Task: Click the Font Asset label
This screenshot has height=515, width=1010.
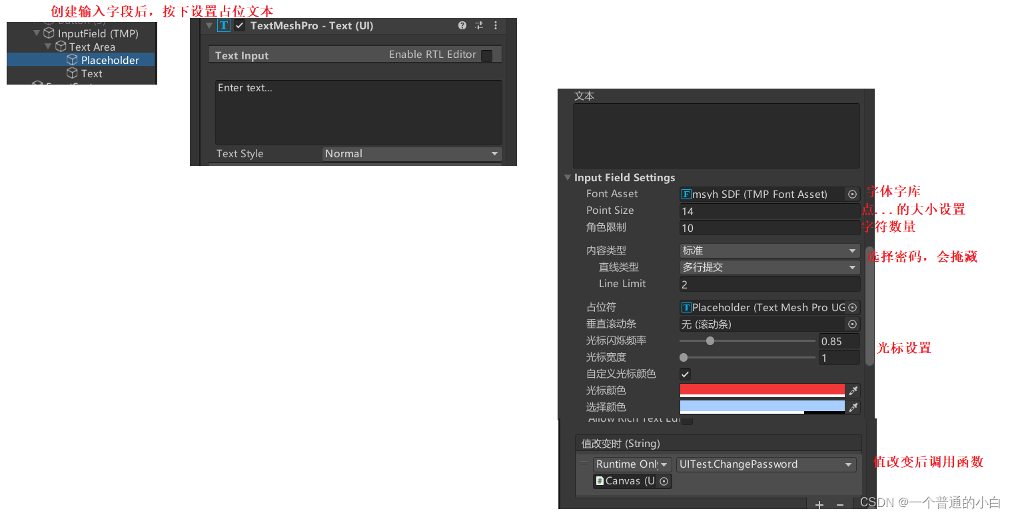Action: pos(612,194)
